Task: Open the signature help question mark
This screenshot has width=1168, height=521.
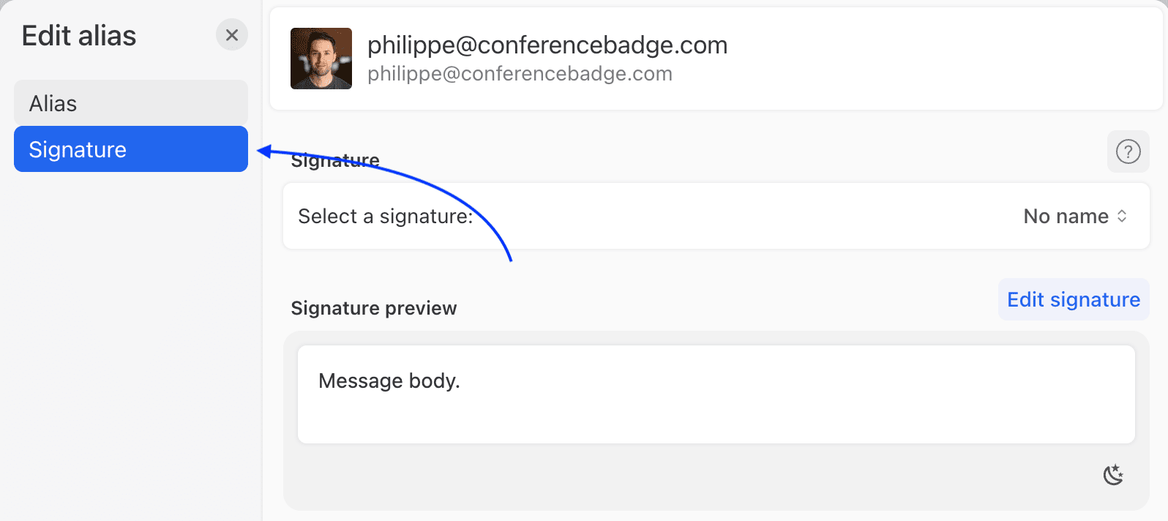Action: tap(1128, 151)
